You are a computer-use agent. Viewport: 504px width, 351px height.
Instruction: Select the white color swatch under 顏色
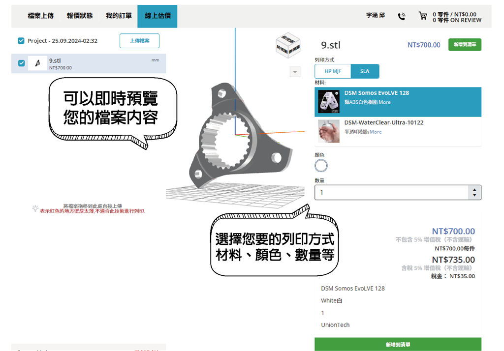click(321, 166)
